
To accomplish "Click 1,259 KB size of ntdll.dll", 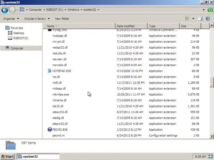I will coord(193,83).
